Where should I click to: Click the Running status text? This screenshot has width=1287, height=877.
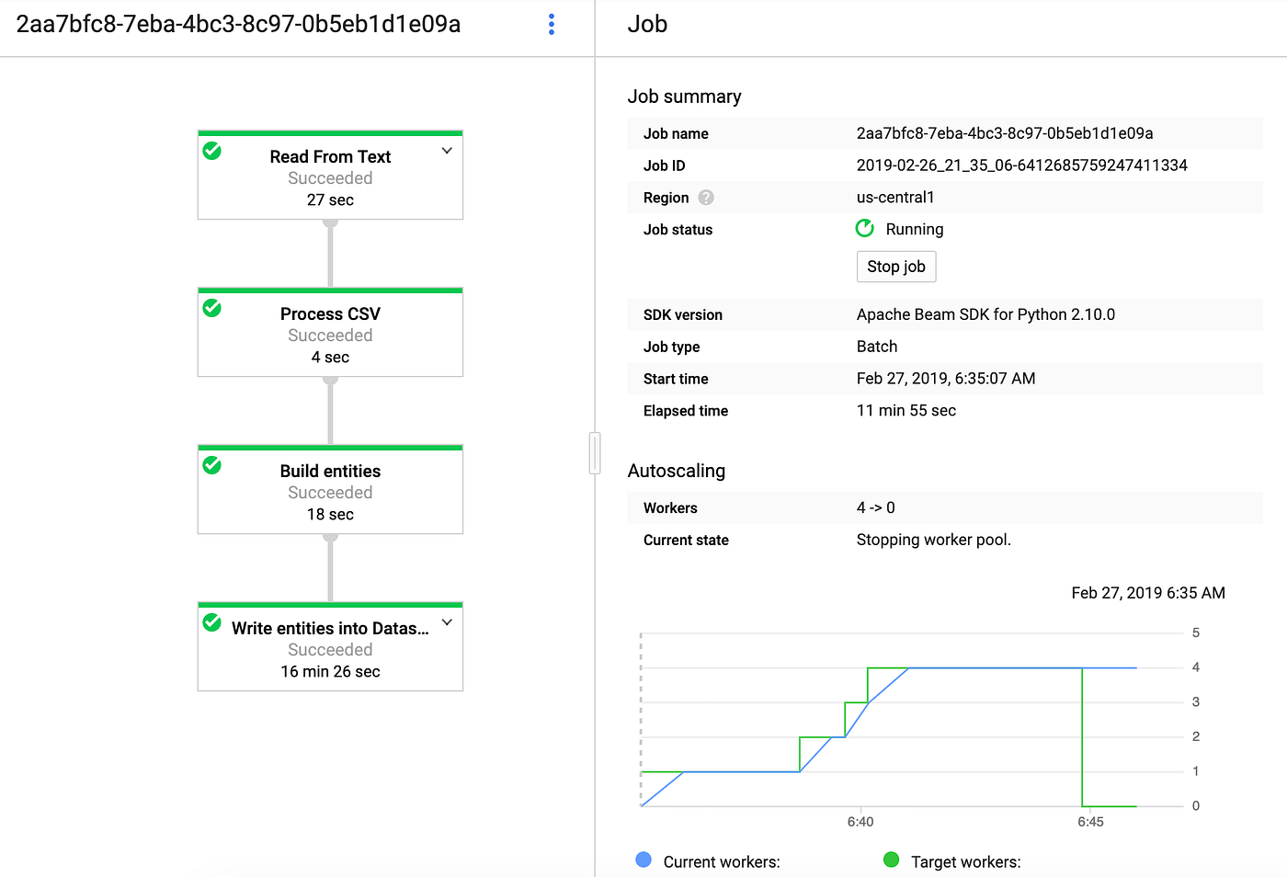tap(915, 229)
